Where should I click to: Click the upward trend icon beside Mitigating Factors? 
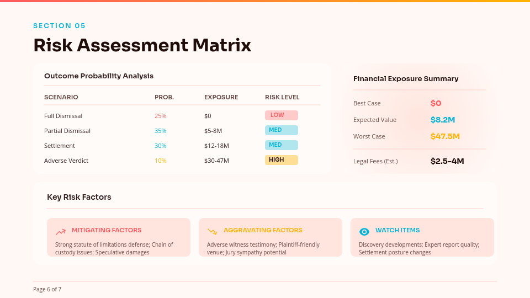[61, 232]
